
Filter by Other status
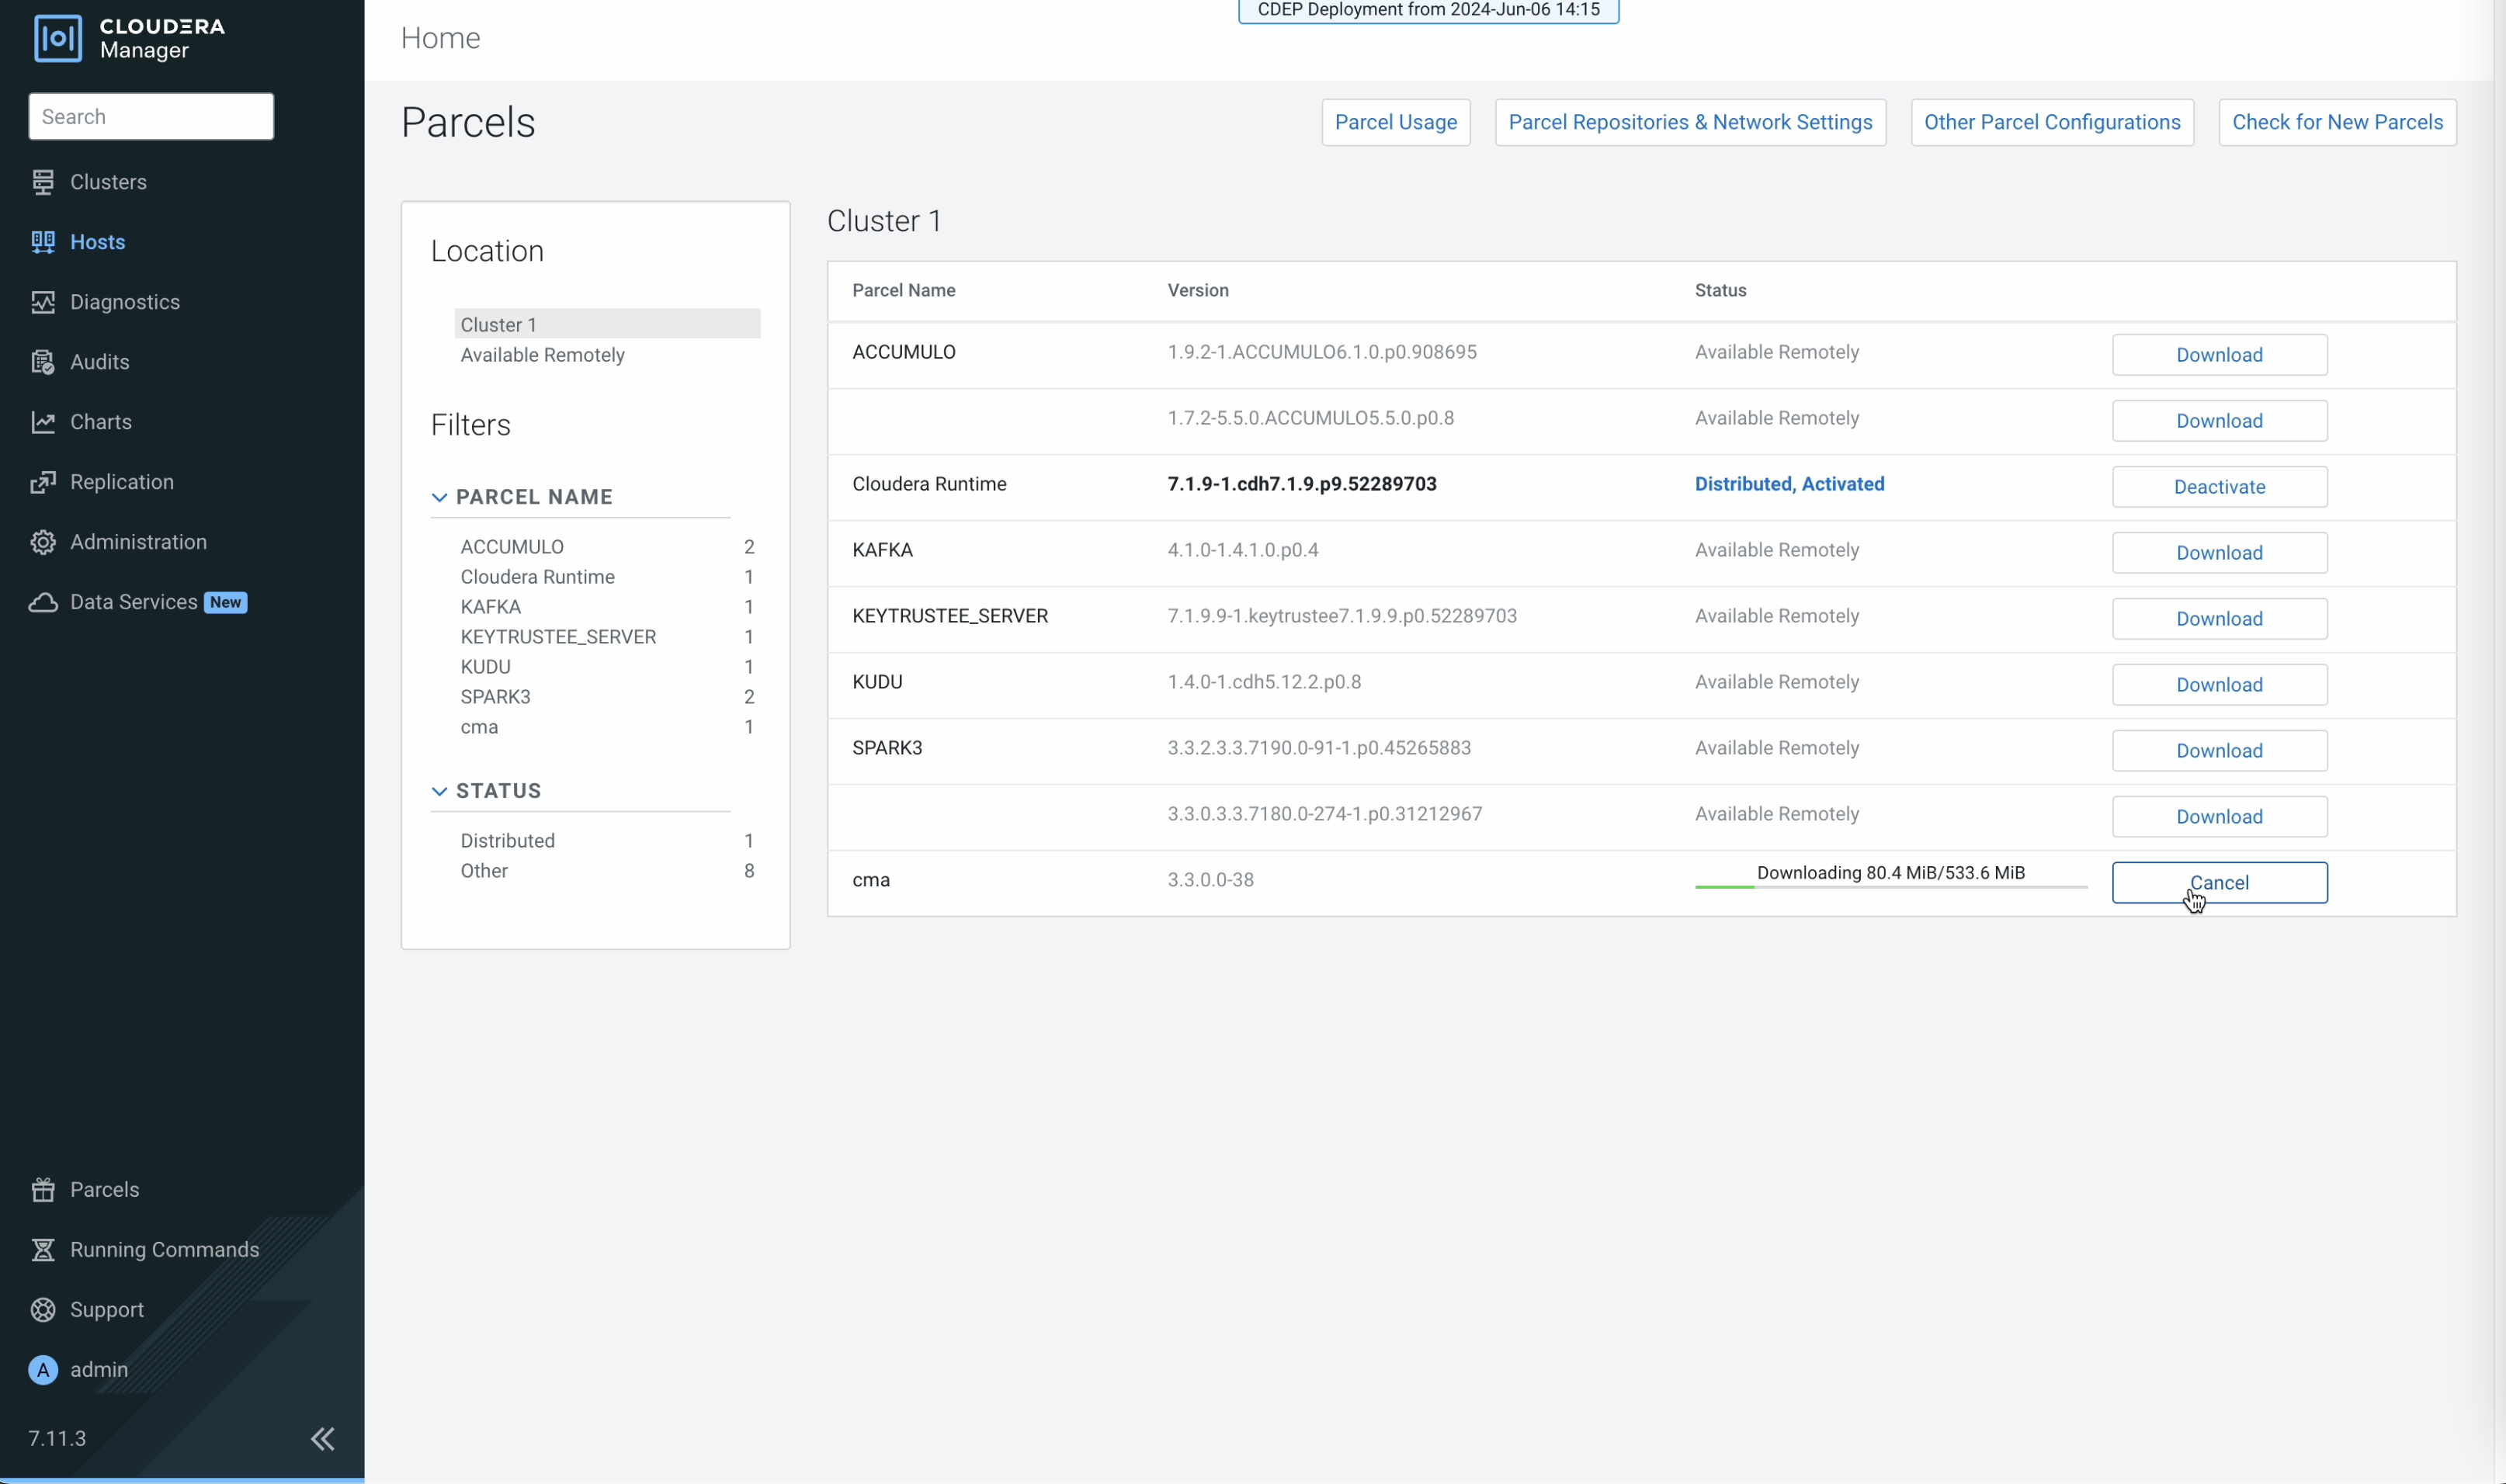pyautogui.click(x=484, y=871)
